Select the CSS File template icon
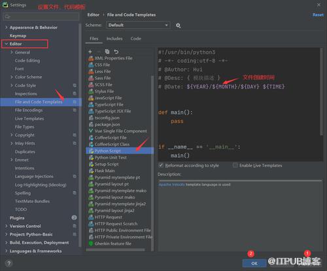Image resolution: width=327 pixels, height=271 pixels. [91, 65]
